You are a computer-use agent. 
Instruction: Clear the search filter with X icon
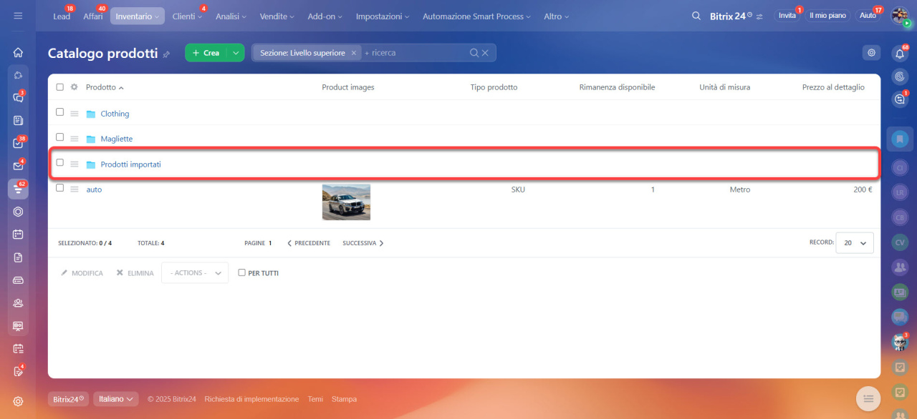(485, 53)
